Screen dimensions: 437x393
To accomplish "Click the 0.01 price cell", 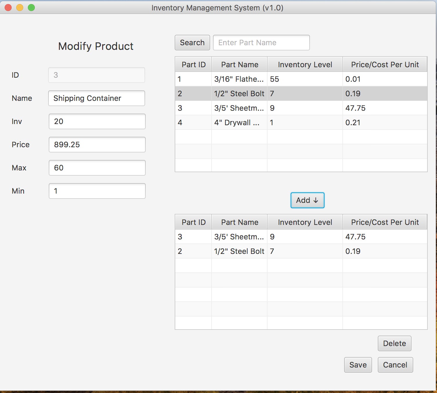I will 385,79.
